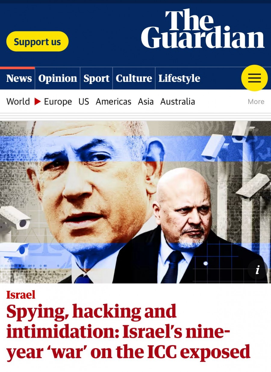Click The Guardian logo
Viewport: 271px width, 372px height.
click(x=203, y=29)
